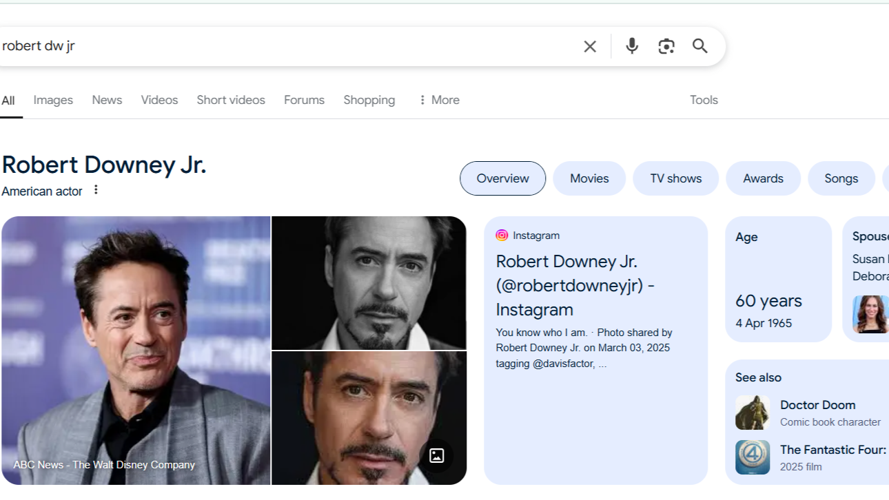The image size is (889, 500).
Task: Open the black-and-white portrait photo
Action: coord(369,283)
